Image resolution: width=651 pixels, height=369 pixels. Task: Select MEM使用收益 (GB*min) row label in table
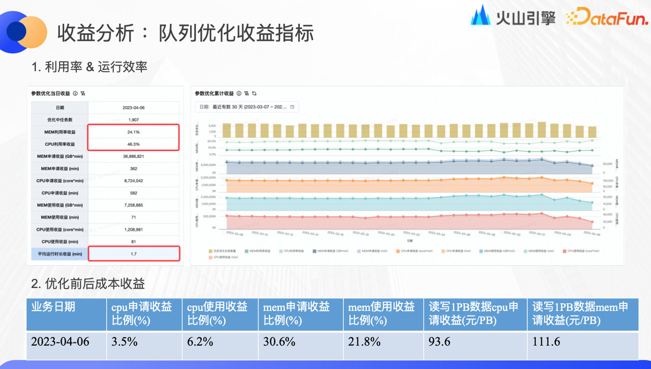60,205
